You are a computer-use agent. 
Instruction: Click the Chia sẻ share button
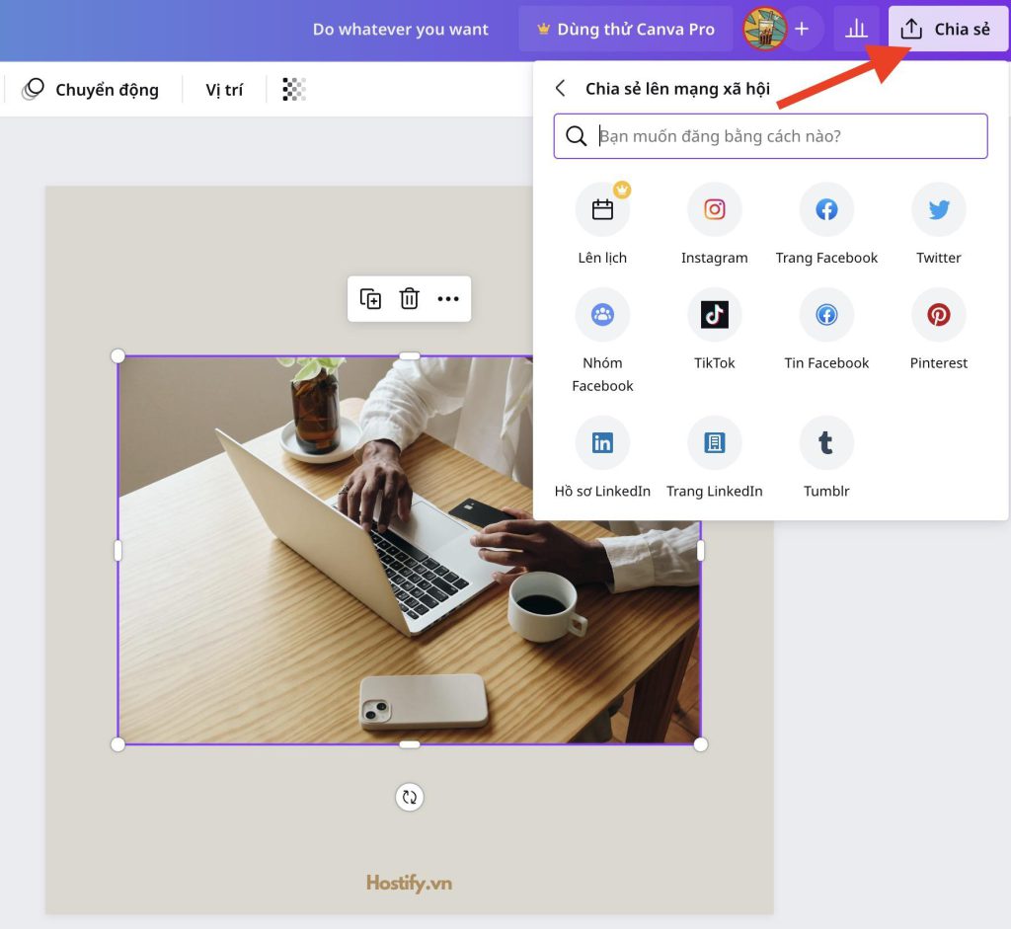tap(946, 30)
